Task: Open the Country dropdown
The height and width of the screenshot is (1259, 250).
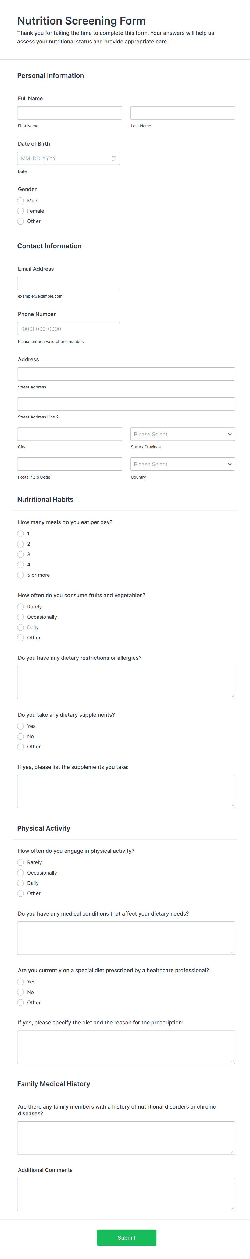Action: 183,464
